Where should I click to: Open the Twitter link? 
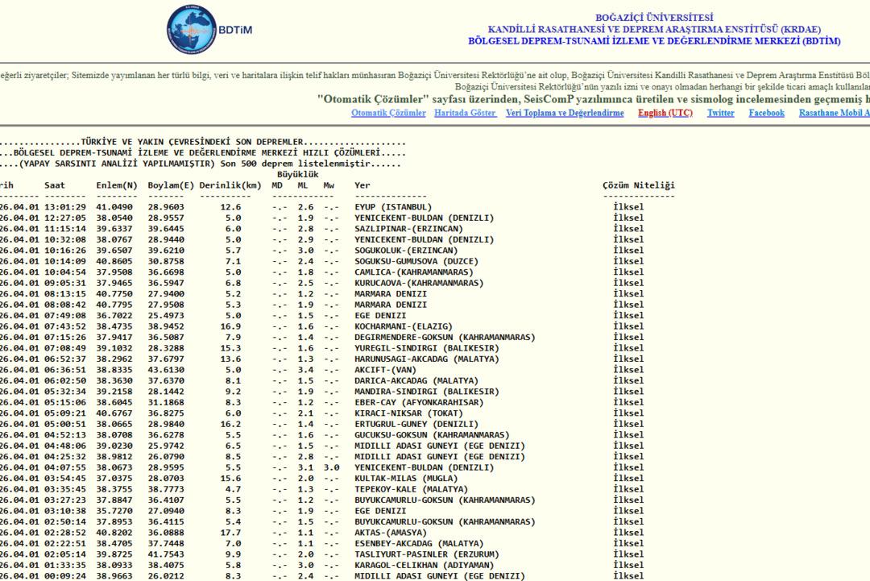point(720,113)
